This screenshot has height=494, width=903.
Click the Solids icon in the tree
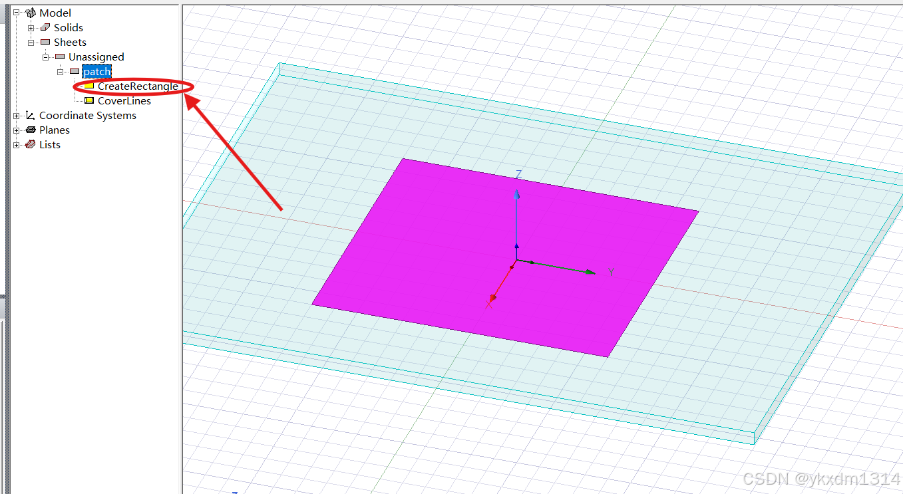(45, 27)
